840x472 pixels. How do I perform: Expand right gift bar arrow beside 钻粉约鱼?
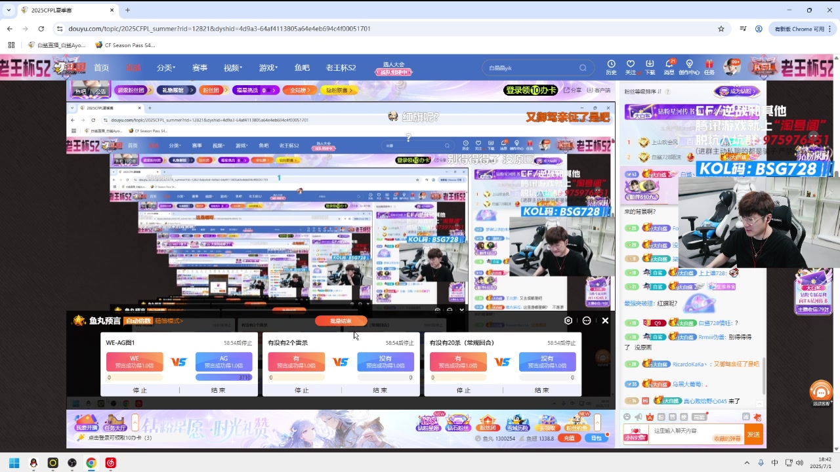click(597, 422)
